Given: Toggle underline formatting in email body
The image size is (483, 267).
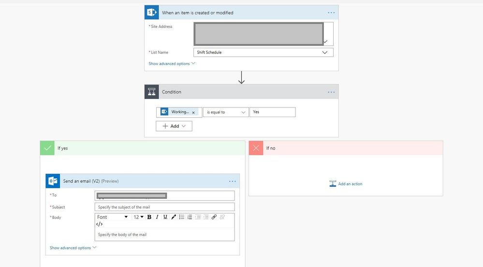Looking at the screenshot, I should pos(165,217).
